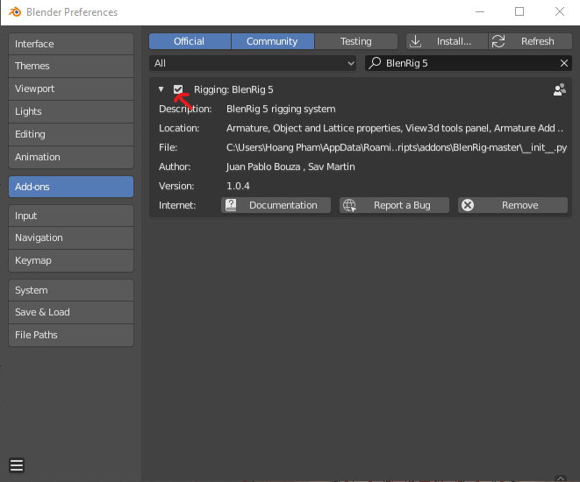This screenshot has width=580, height=482.
Task: Open Input preferences section
Action: 71,216
